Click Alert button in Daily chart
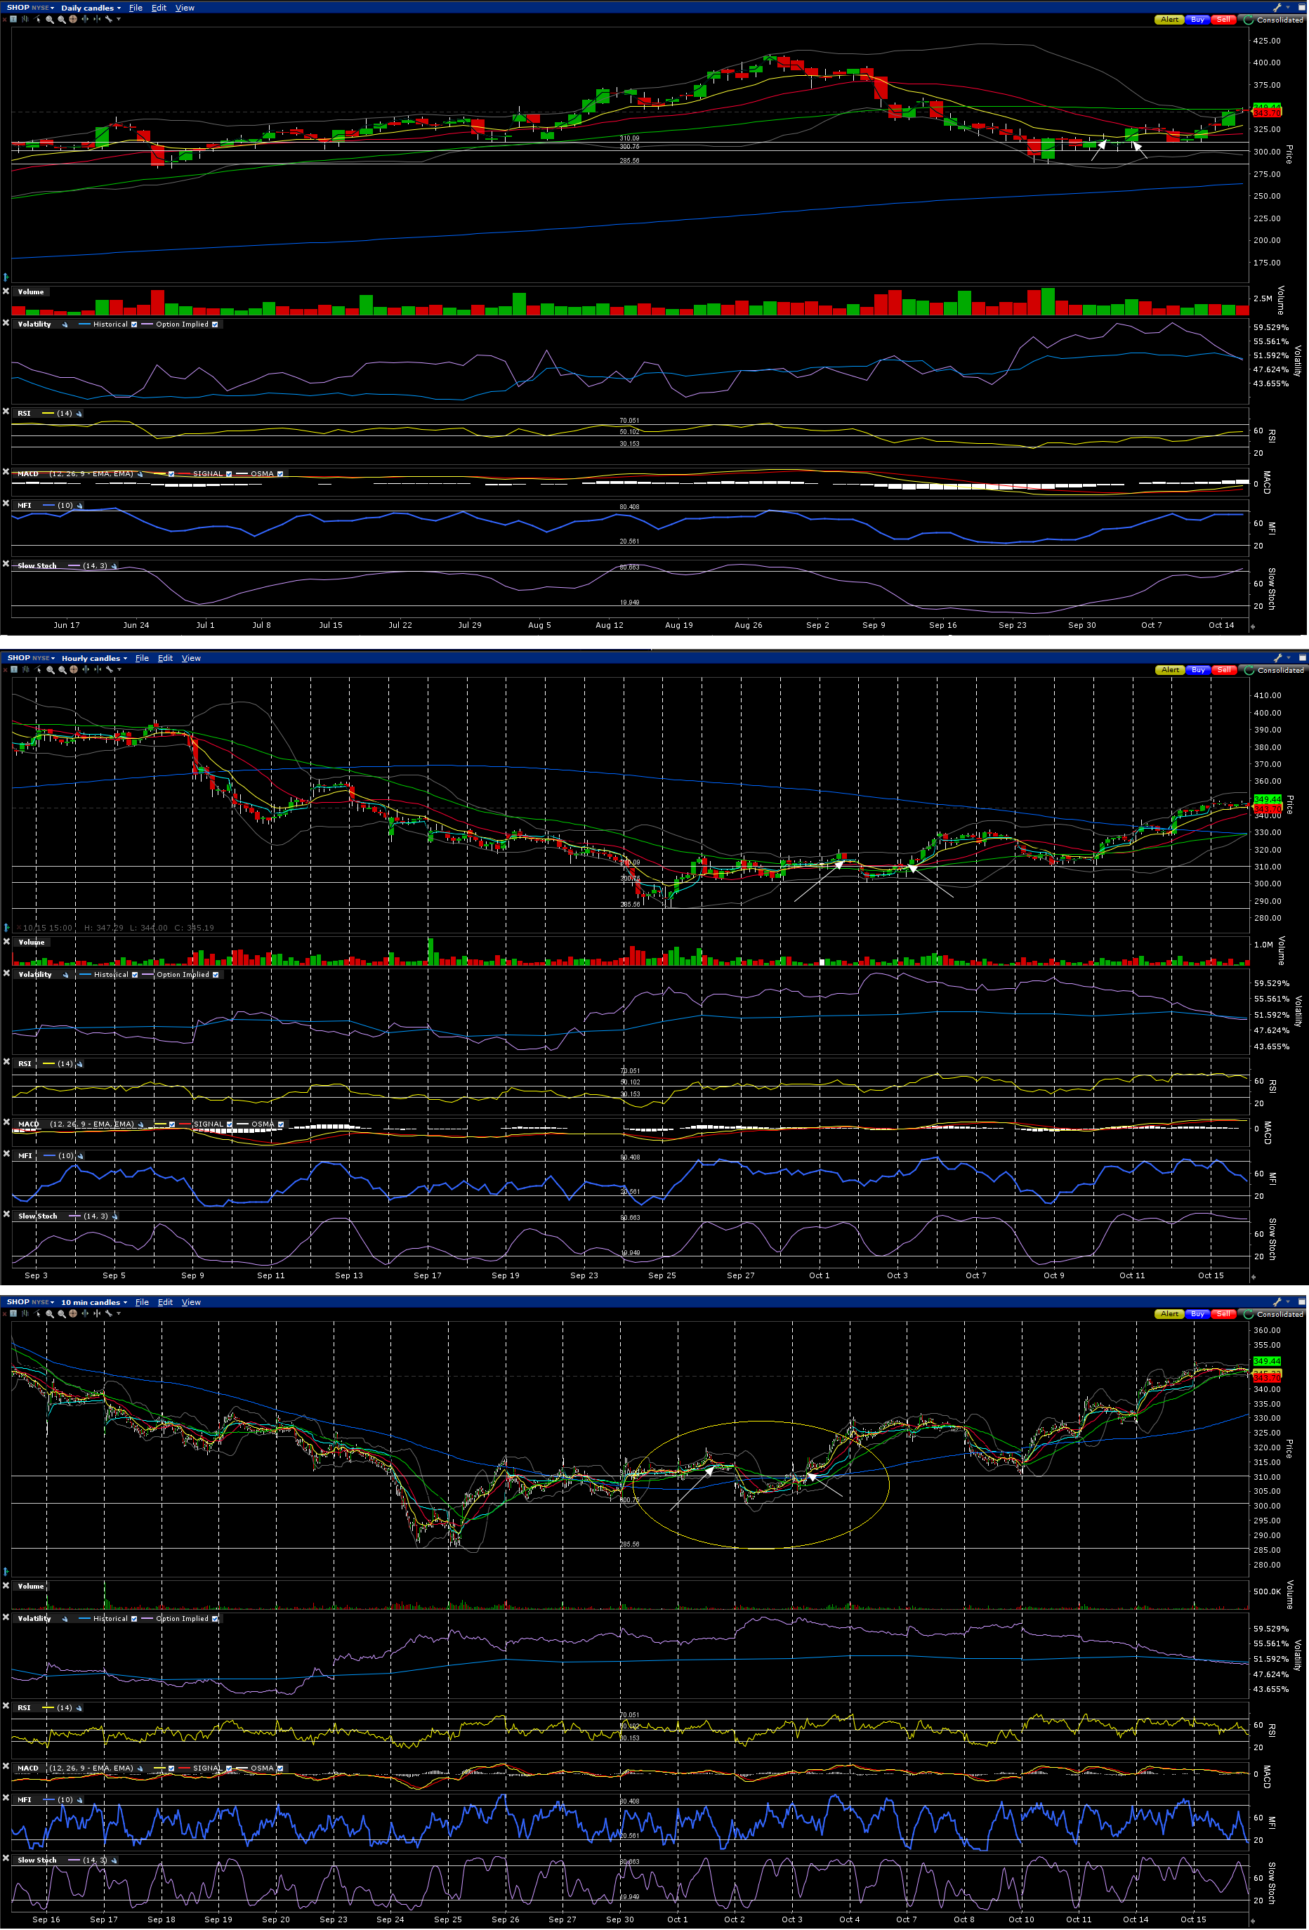This screenshot has width=1309, height=1930. (1169, 20)
